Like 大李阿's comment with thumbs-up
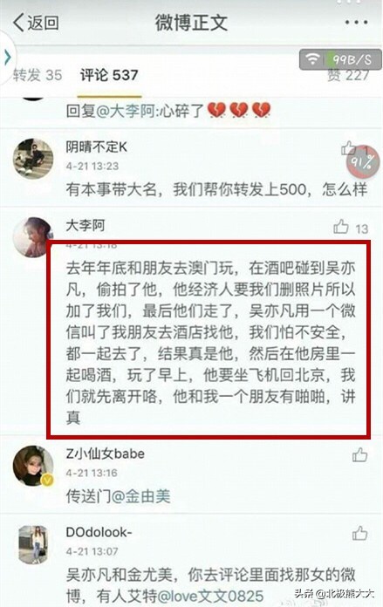This screenshot has width=383, height=607. tap(341, 227)
